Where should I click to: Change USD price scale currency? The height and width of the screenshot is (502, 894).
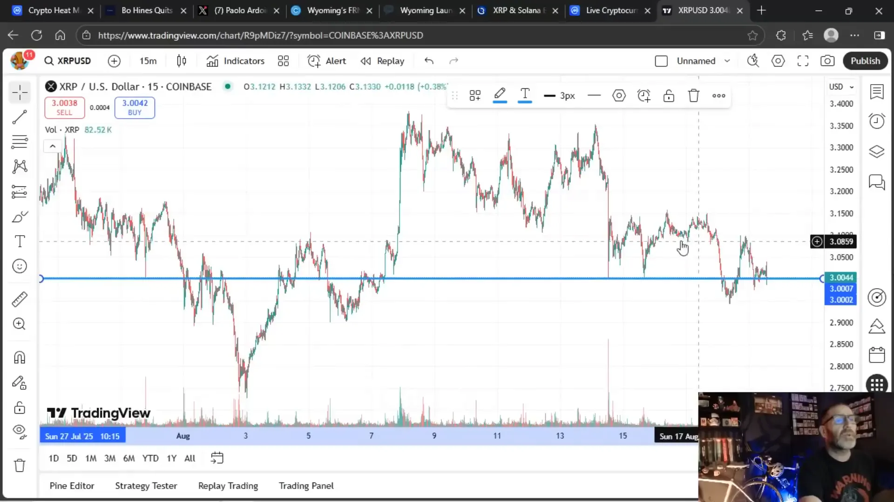(841, 87)
